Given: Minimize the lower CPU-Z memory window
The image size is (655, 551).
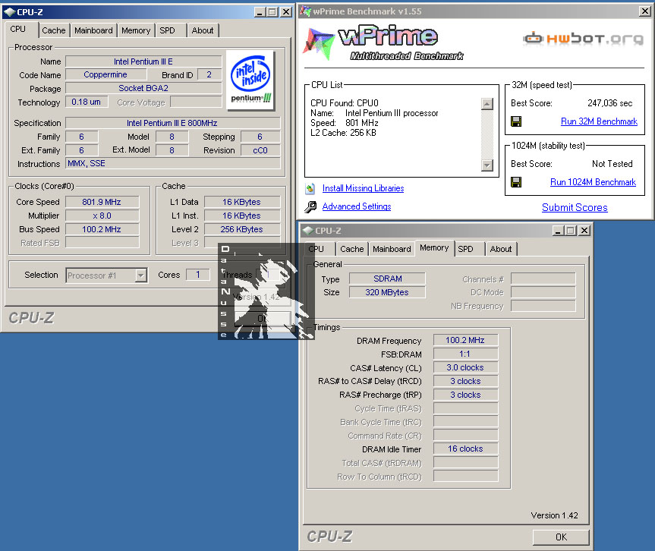Looking at the screenshot, I should (559, 231).
